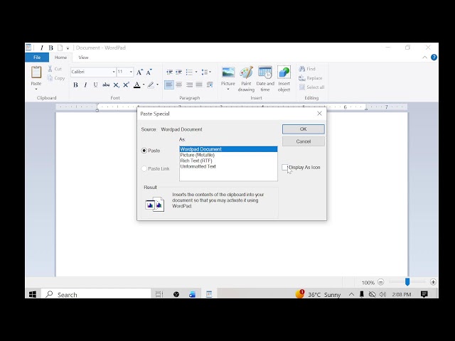Select Picture (Metafile) in As list
The width and height of the screenshot is (455, 341).
click(x=228, y=155)
